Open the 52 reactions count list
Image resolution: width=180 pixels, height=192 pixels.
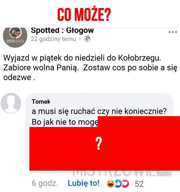point(139,184)
